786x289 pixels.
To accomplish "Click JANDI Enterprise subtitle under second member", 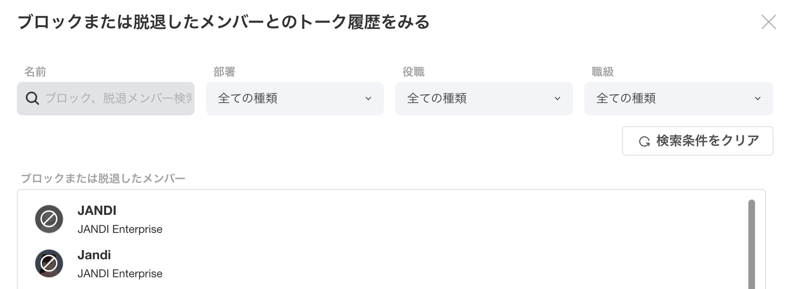I will click(x=120, y=274).
